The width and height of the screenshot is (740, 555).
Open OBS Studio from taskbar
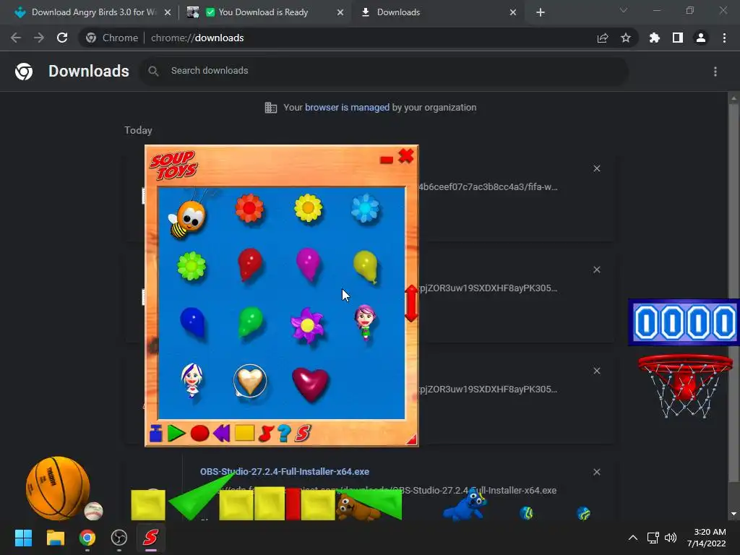[119, 538]
